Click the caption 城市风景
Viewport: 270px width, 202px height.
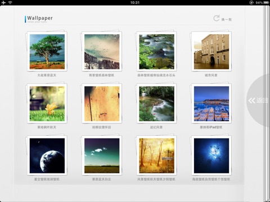click(211, 75)
